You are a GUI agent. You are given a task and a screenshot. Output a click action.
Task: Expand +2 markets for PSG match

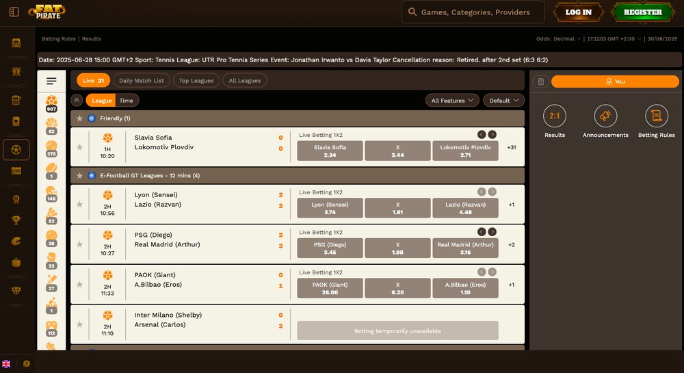click(511, 245)
